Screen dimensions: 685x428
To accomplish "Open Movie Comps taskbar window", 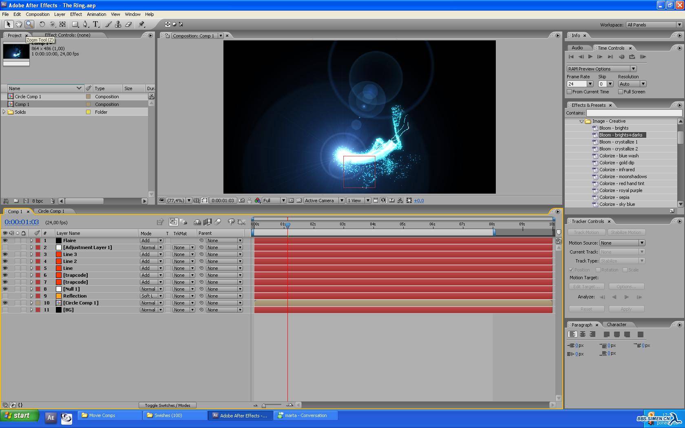I will pos(110,415).
